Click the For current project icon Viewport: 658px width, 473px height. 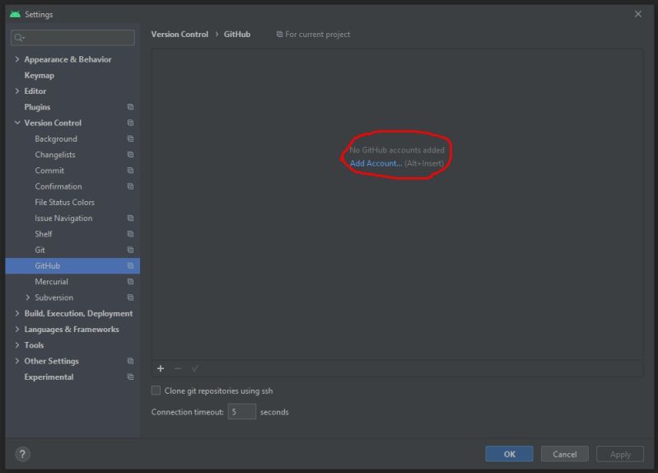(279, 34)
